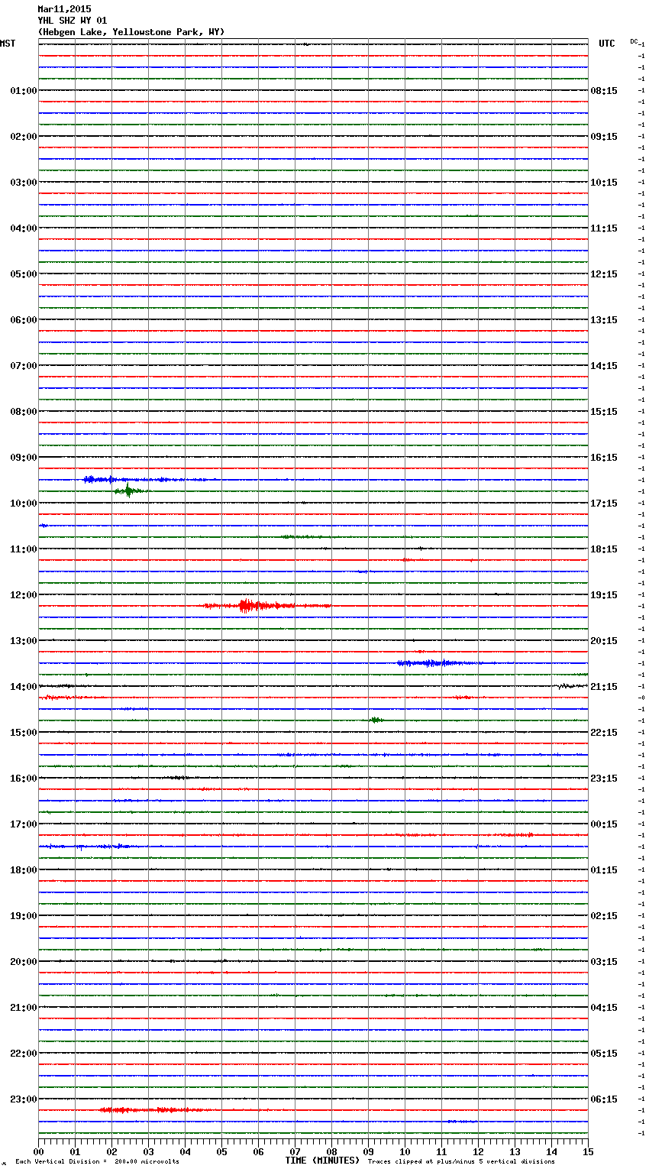
Task: Click the date header 'Mar11,2015'
Action: [64, 9]
